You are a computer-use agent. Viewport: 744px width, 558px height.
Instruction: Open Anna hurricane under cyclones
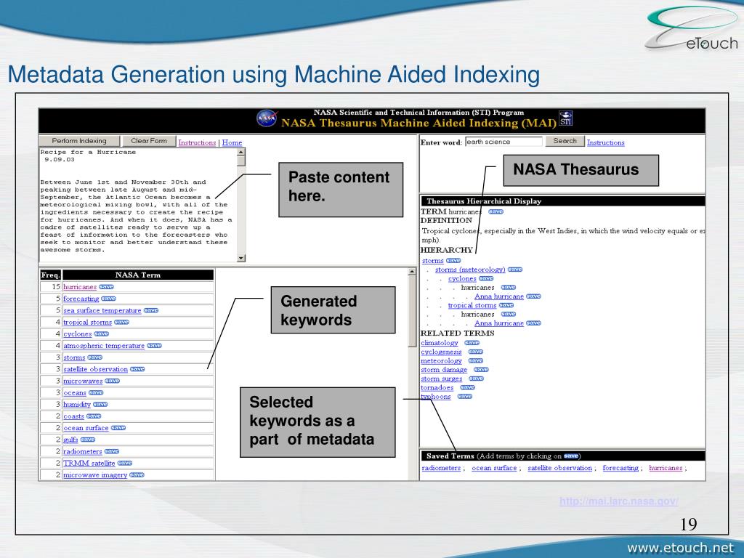[499, 296]
